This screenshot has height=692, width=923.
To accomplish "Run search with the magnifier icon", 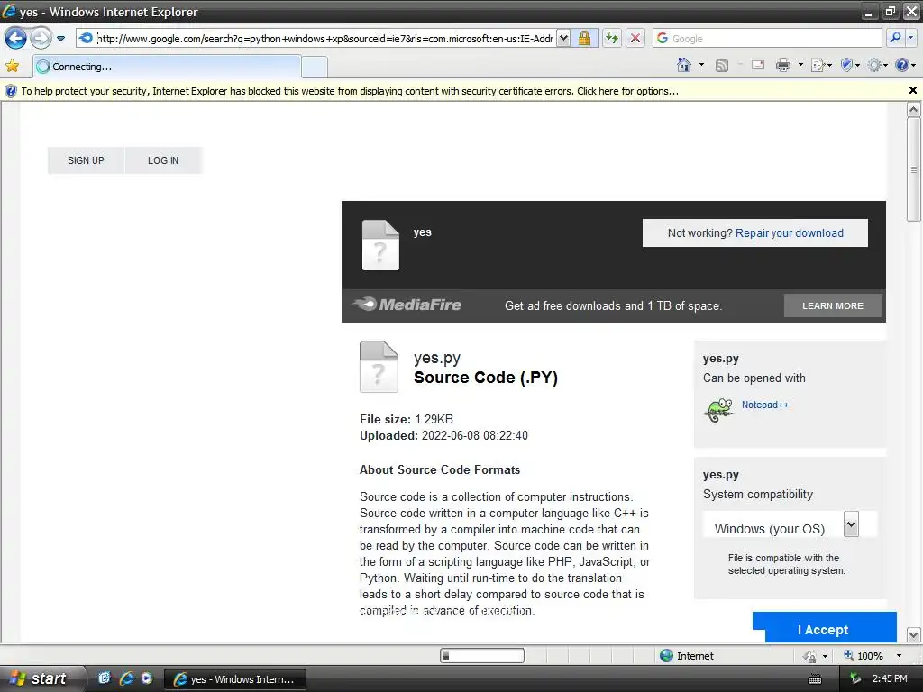I will coord(895,38).
